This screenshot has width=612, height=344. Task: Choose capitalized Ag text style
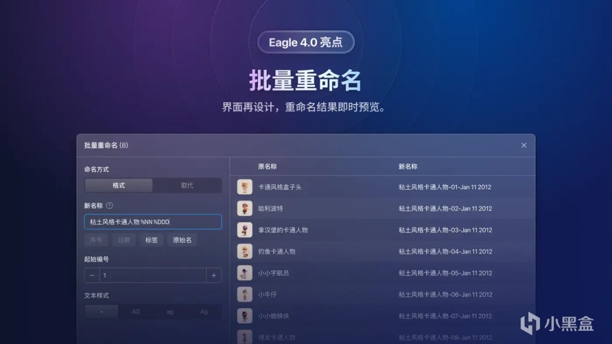pos(204,312)
